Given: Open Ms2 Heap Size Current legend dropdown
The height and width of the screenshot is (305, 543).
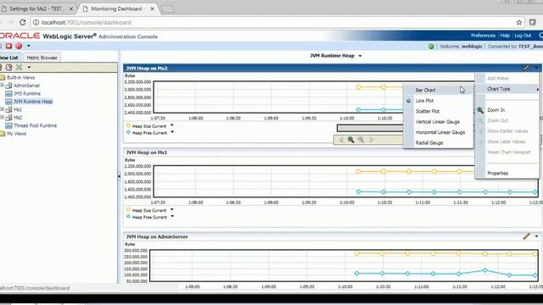Looking at the screenshot, I should click(x=171, y=125).
